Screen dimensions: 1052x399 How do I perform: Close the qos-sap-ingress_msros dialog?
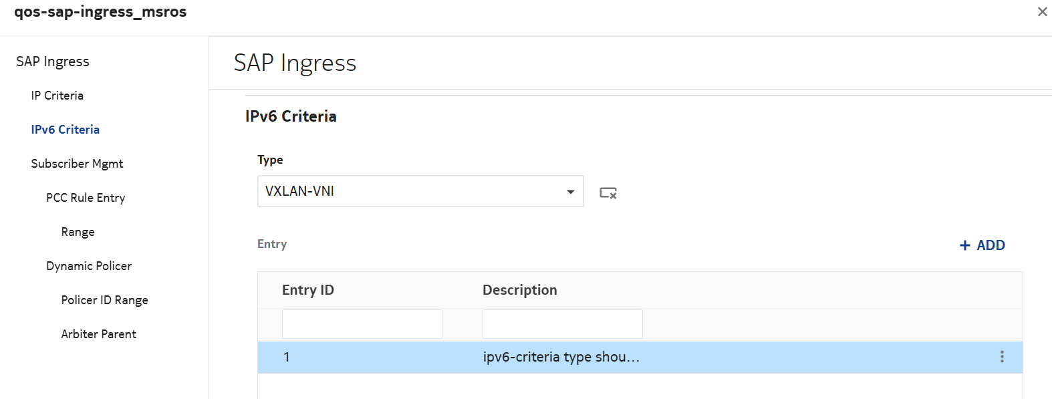[1042, 12]
